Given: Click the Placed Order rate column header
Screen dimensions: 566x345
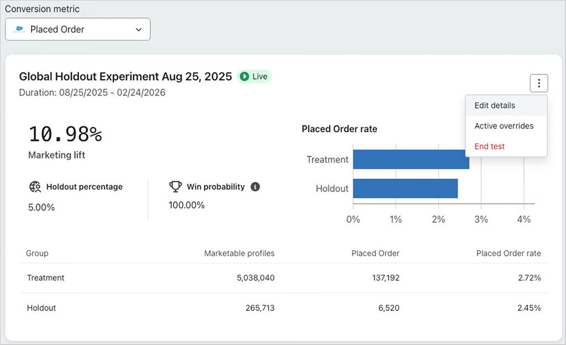Looking at the screenshot, I should coord(509,253).
